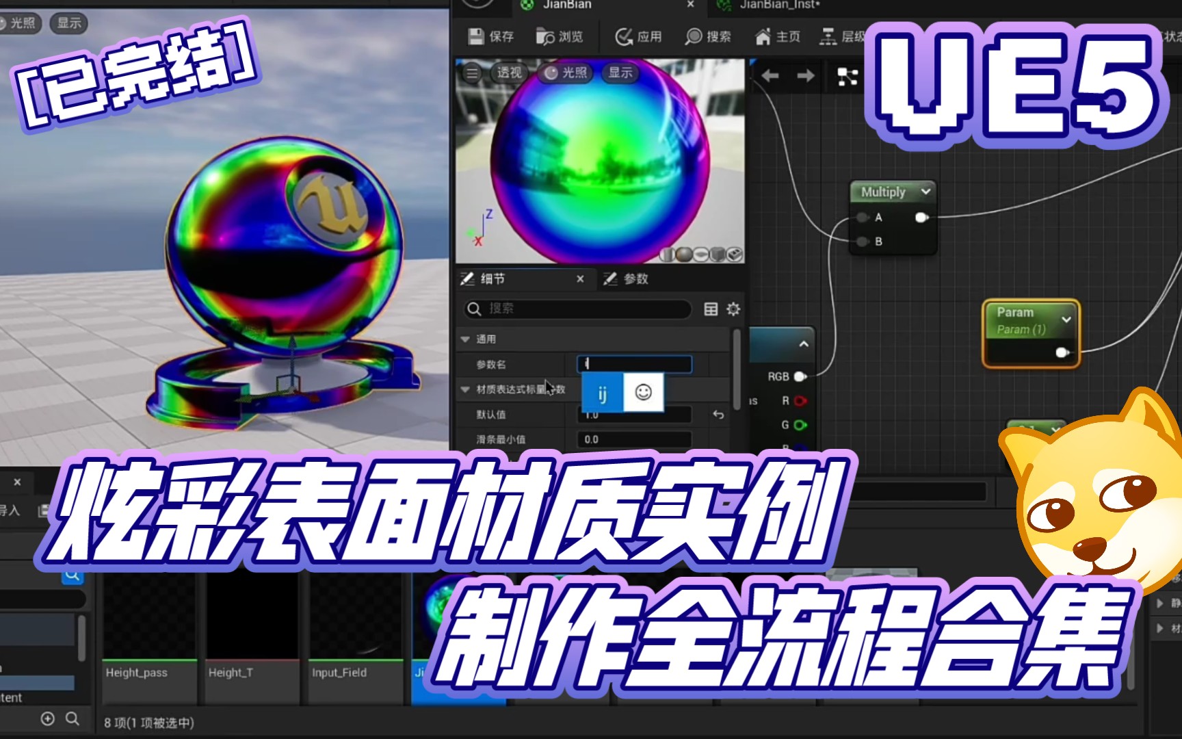Click the 搜索 search toolbar button
Screen dimensions: 1182x739
pos(708,36)
